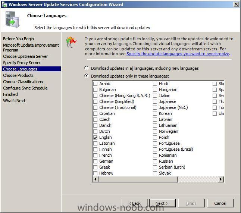The image size is (241, 213).
Task: Enable the French checkbox
Action: tap(95, 156)
